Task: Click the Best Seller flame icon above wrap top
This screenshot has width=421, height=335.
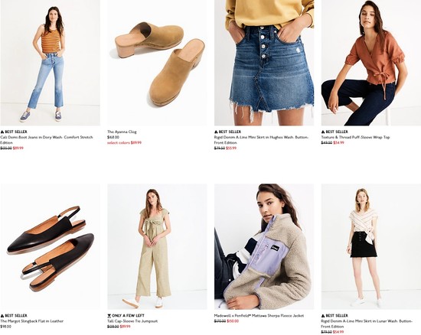Action: [323, 132]
